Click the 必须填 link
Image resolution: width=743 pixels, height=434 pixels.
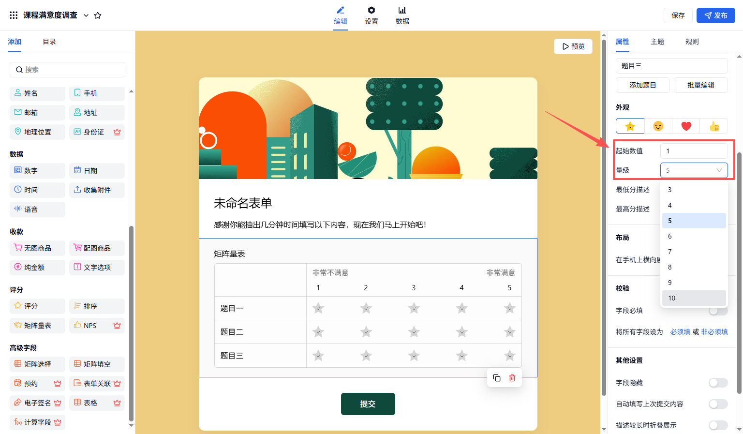(x=680, y=332)
